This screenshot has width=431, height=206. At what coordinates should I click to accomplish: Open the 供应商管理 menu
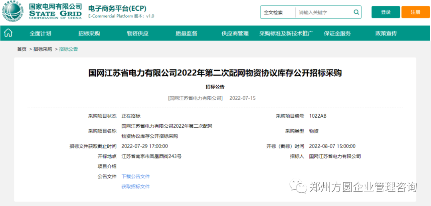pyautogui.click(x=235, y=34)
